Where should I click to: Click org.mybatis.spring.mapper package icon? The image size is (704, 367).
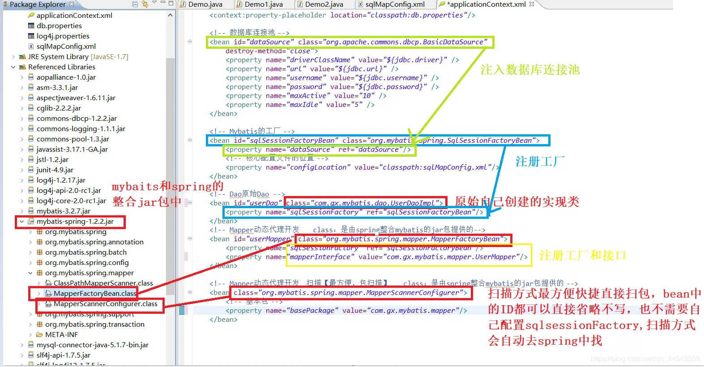[39, 273]
